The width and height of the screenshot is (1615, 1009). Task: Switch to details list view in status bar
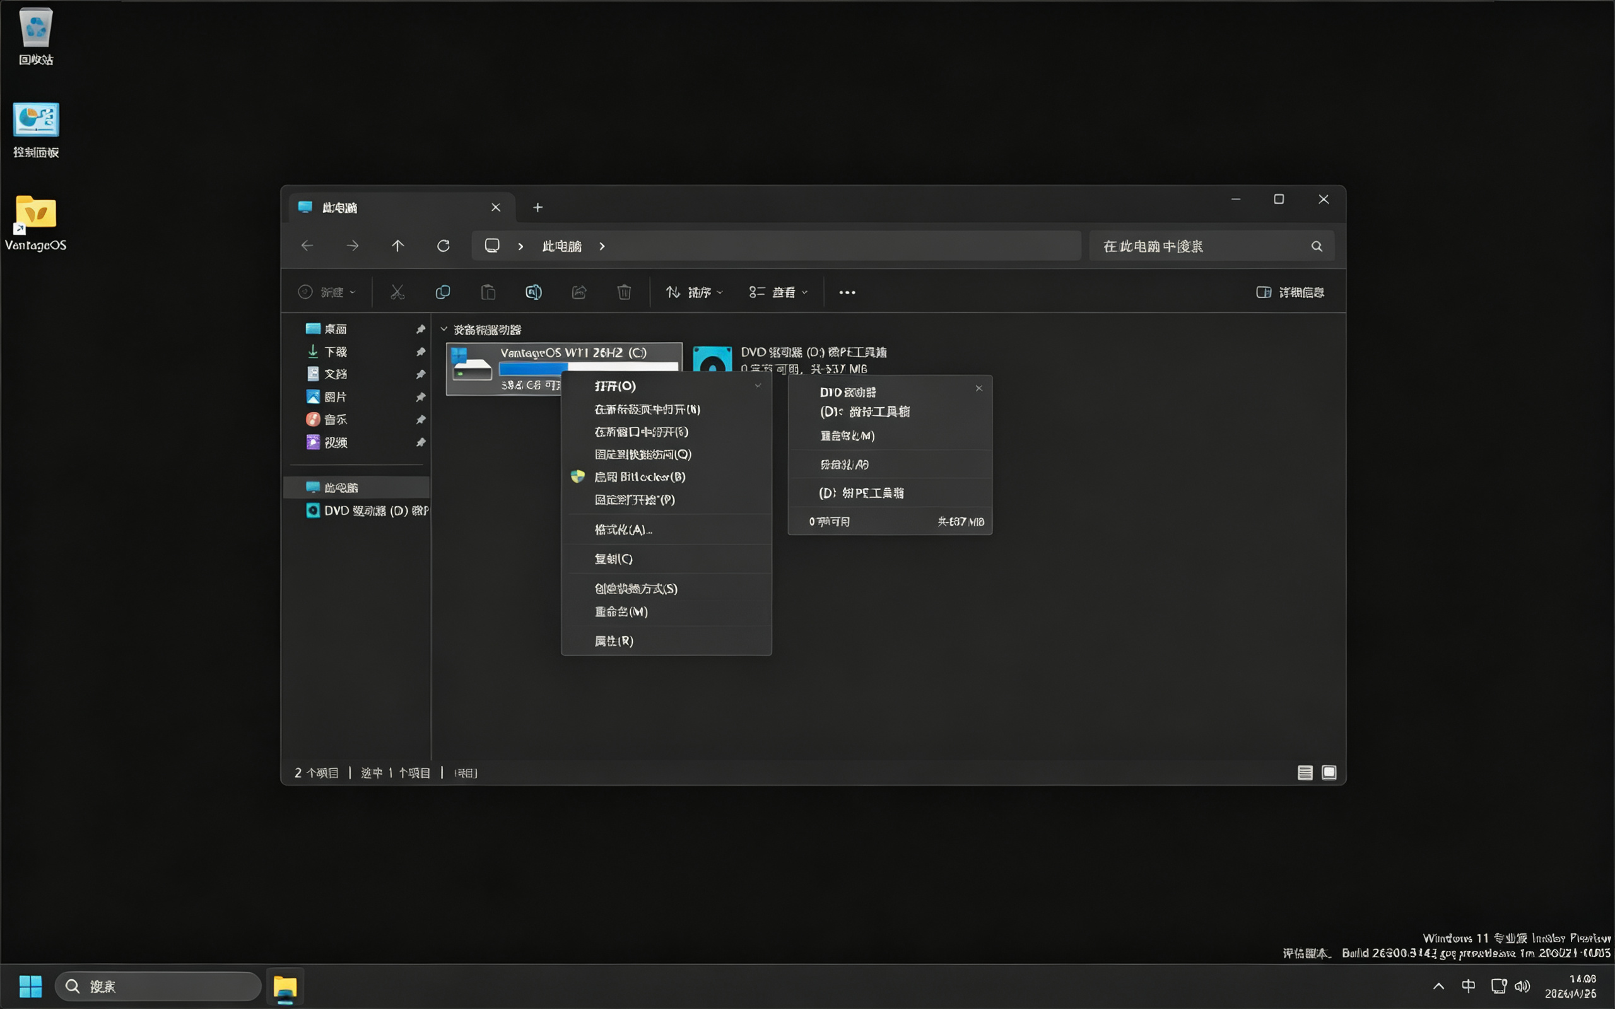1305,772
